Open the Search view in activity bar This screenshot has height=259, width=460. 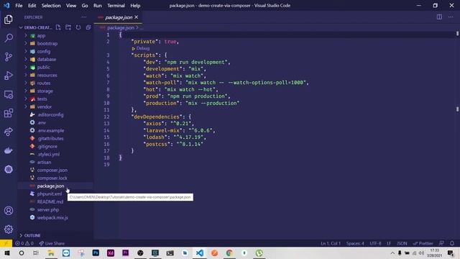click(9, 38)
